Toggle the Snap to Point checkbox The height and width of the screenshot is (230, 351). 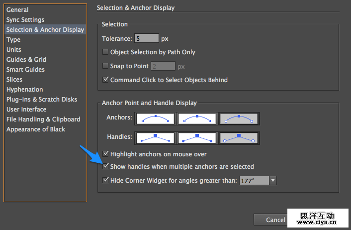105,66
